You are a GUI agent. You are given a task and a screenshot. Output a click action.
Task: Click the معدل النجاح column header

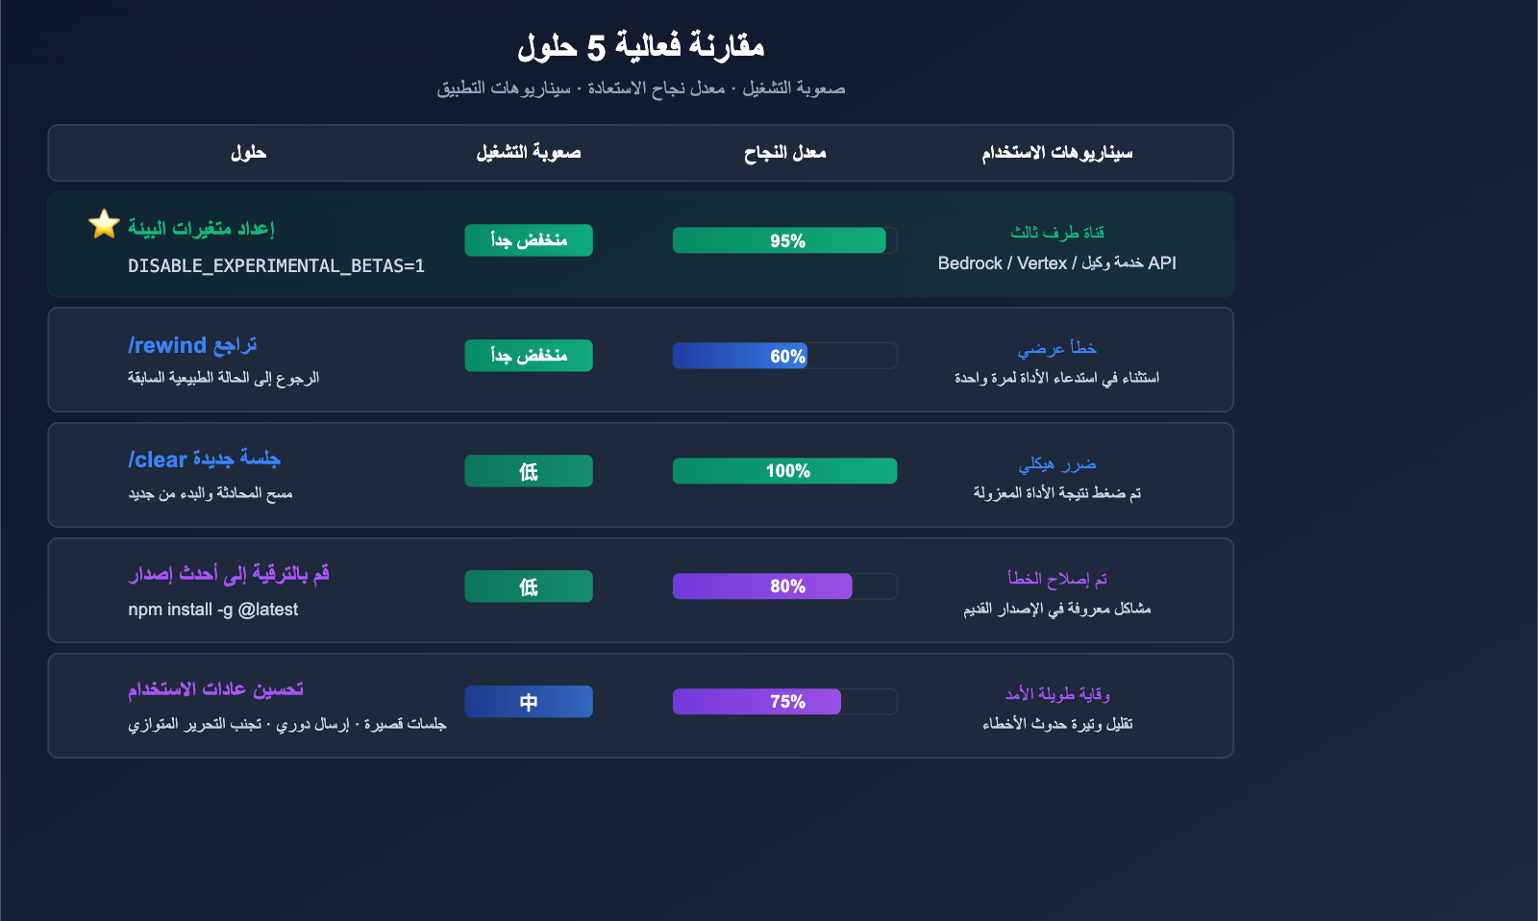pos(784,153)
